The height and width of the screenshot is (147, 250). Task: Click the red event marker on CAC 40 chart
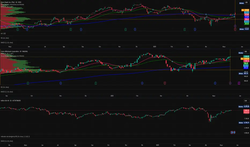click(x=231, y=132)
